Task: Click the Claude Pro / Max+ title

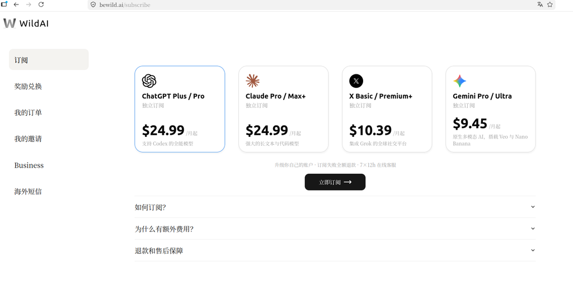Action: tap(275, 97)
